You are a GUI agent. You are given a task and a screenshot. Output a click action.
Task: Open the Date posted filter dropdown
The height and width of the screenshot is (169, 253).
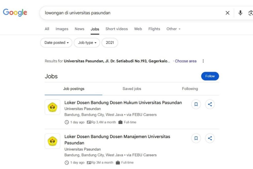click(x=56, y=43)
